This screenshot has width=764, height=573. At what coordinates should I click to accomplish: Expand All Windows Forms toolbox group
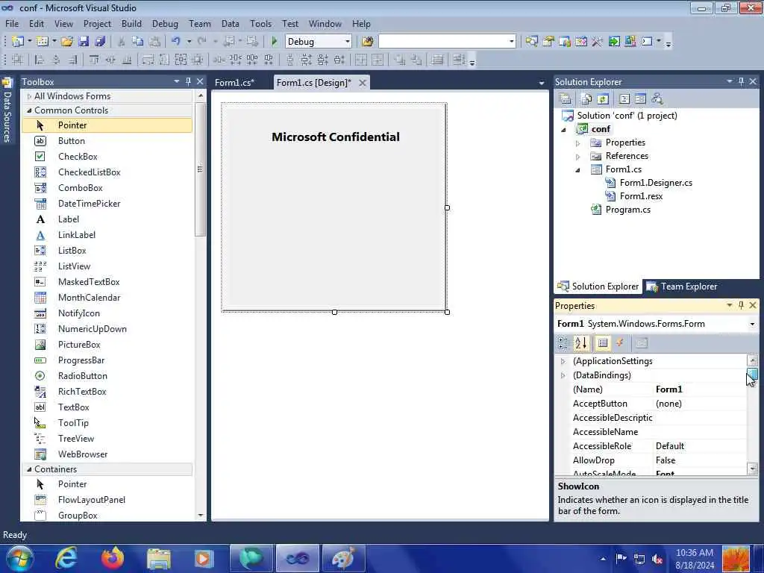29,96
